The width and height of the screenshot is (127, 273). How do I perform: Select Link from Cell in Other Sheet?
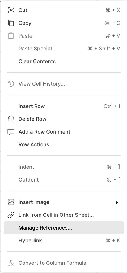(64, 215)
